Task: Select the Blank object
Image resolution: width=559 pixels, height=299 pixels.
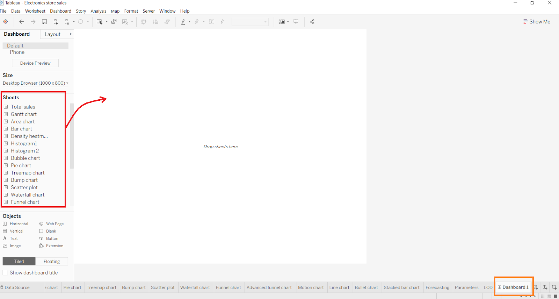Action: coord(48,231)
